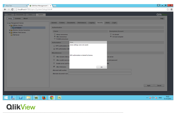Click the QlikView Web Servers folder icon

click(12, 33)
